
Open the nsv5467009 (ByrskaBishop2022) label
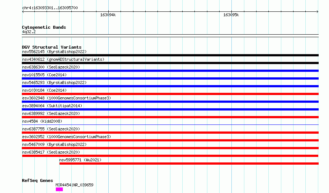(54, 144)
